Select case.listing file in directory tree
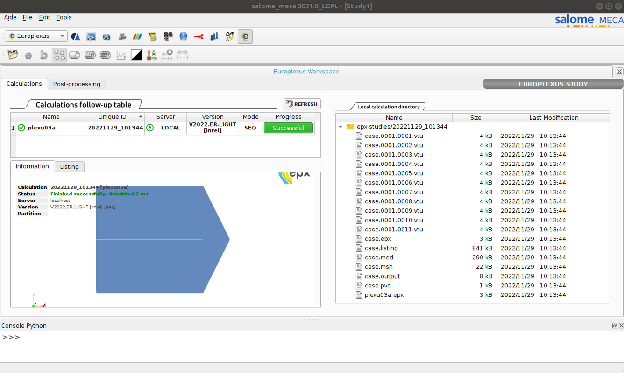 click(x=381, y=248)
